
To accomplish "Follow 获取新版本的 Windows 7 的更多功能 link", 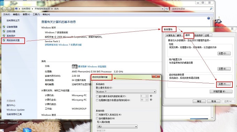I will [x=63, y=45].
